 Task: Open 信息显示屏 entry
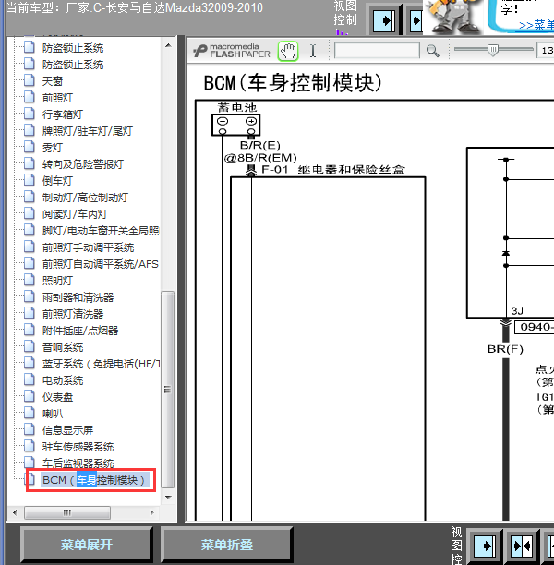click(67, 430)
